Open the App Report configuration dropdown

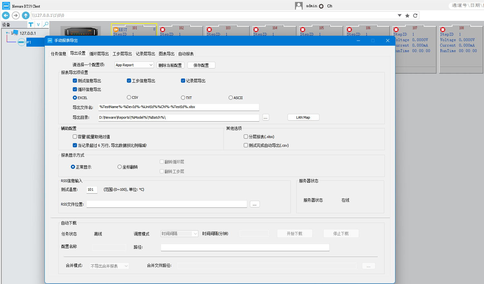coord(134,65)
